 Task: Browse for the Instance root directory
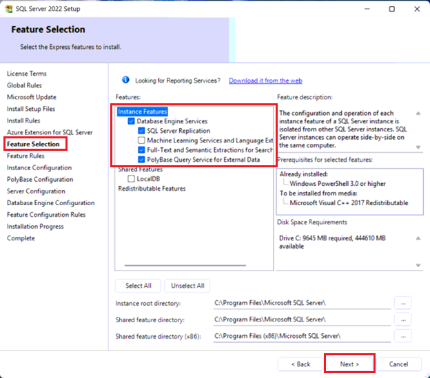click(403, 303)
